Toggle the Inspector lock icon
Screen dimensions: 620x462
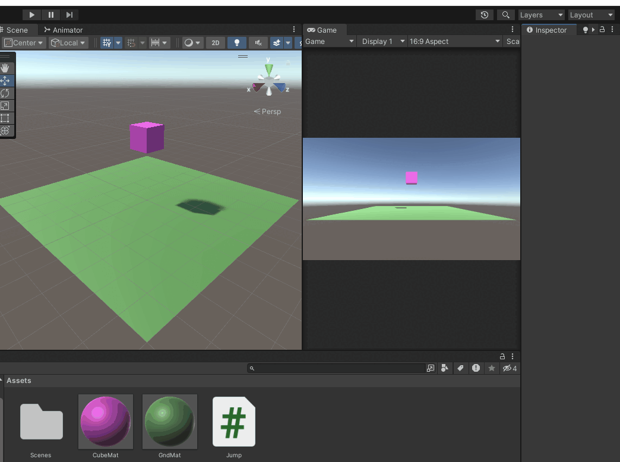pos(602,29)
